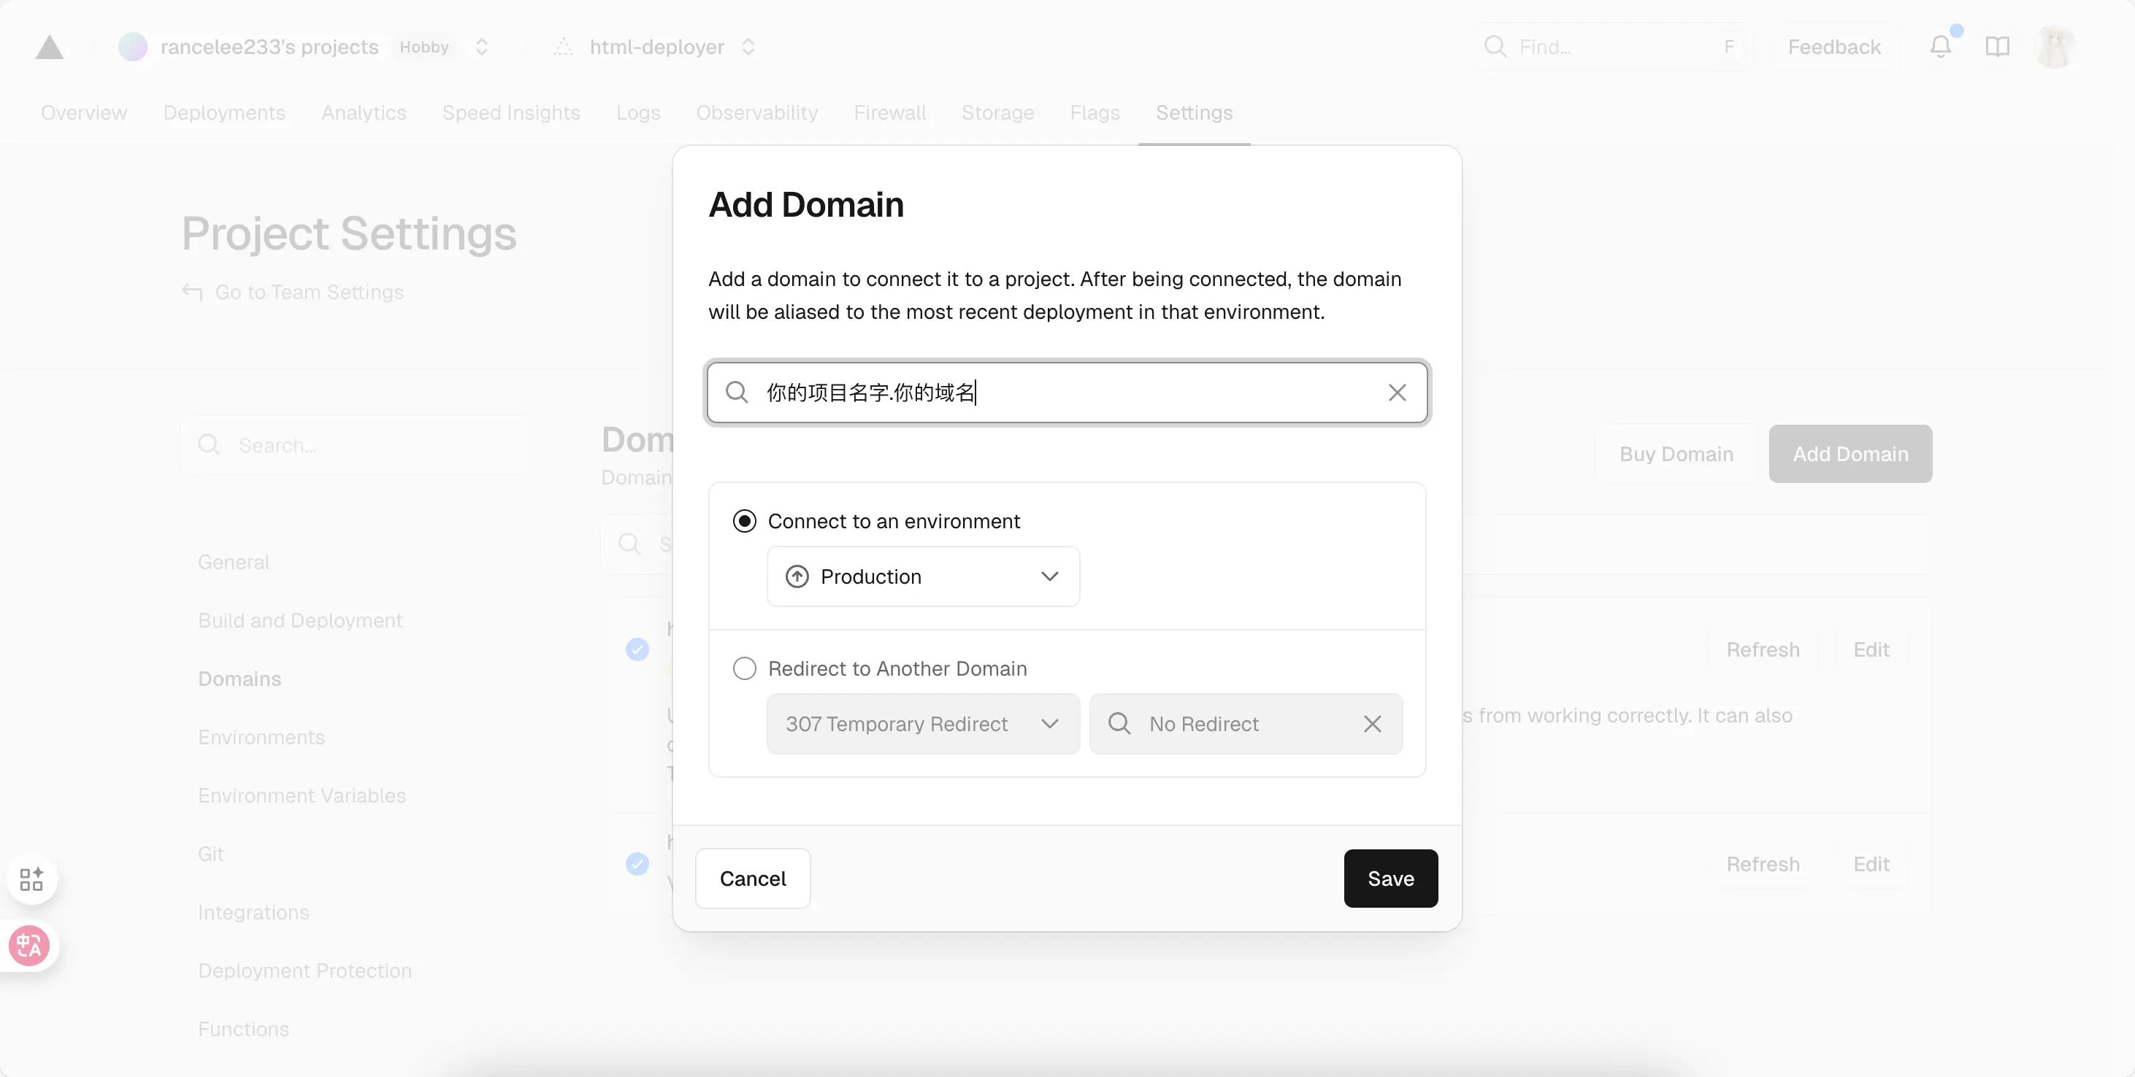Select Connect to an environment radio
This screenshot has width=2135, height=1077.
pyautogui.click(x=744, y=521)
